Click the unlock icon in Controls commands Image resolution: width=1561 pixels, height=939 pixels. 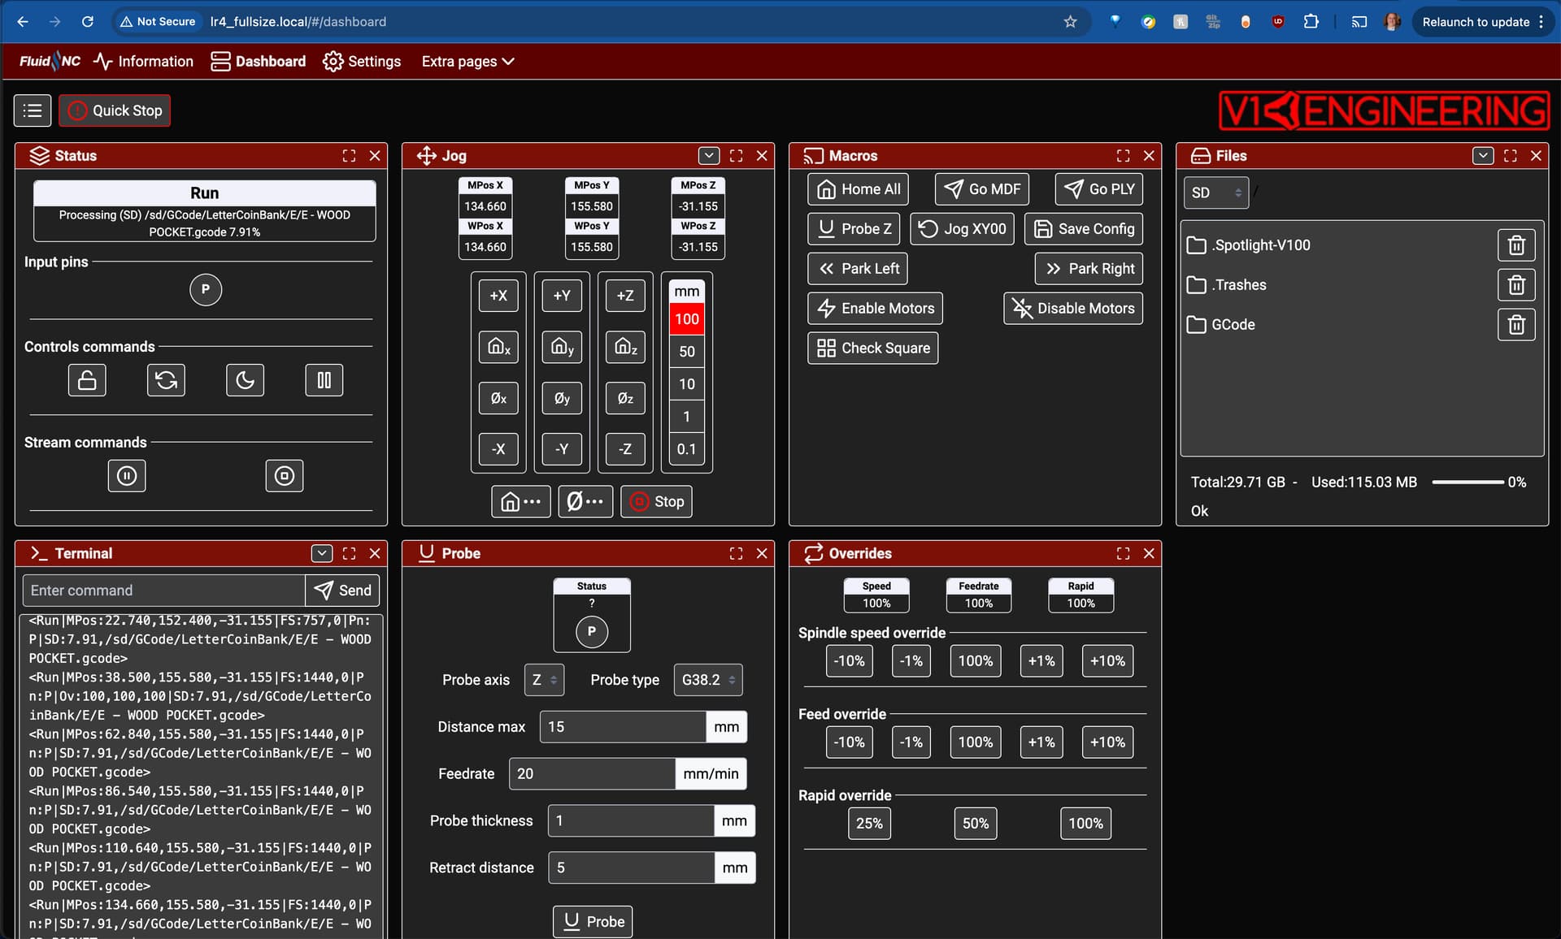pyautogui.click(x=87, y=380)
